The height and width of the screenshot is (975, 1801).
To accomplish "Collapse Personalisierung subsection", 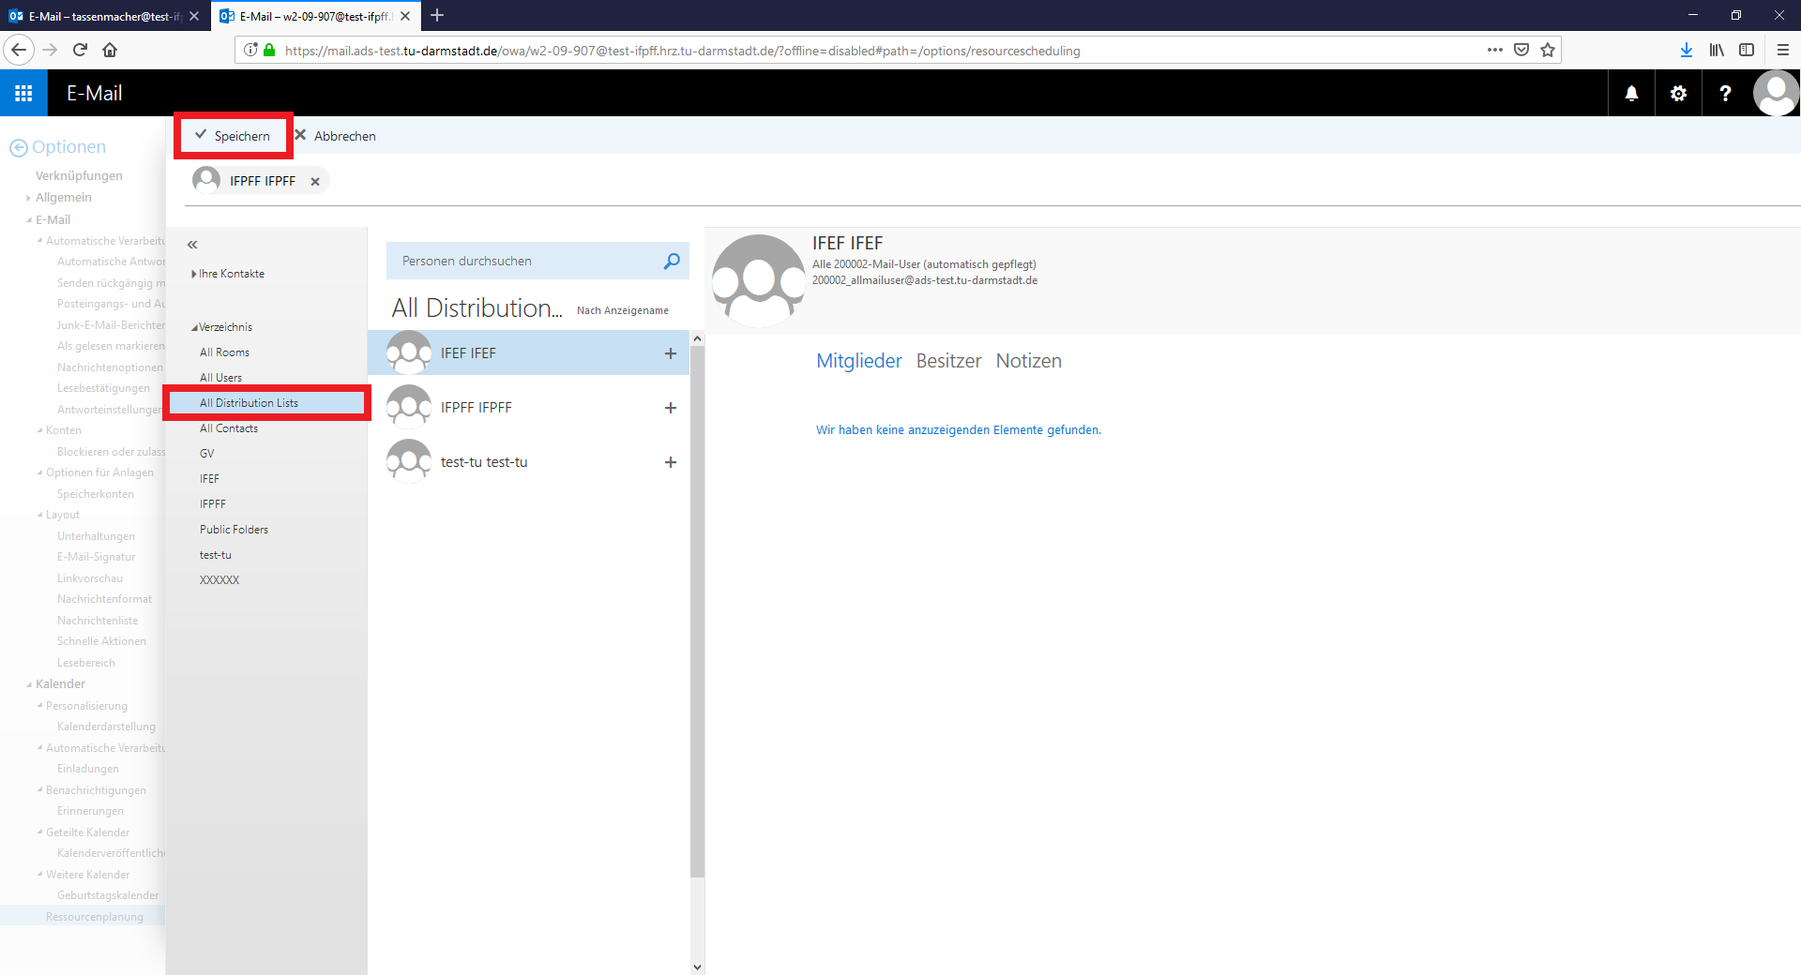I will (39, 706).
